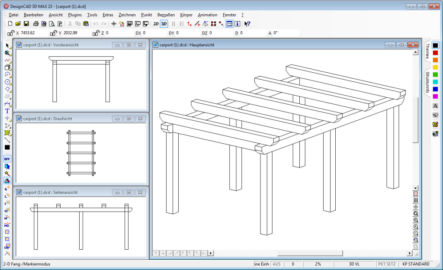Click the KP STANDARD status button

click(415, 264)
